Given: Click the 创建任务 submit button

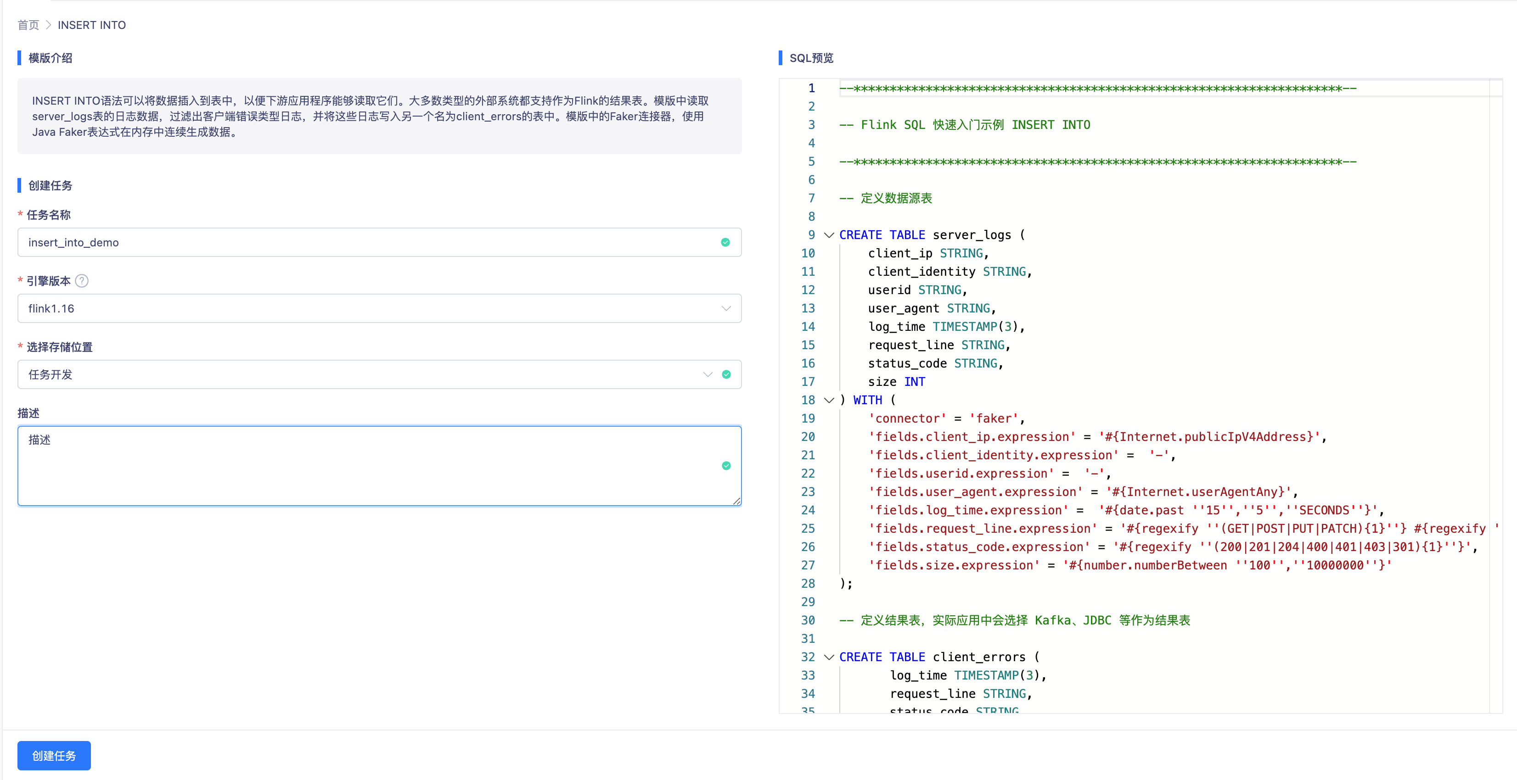Looking at the screenshot, I should [54, 755].
